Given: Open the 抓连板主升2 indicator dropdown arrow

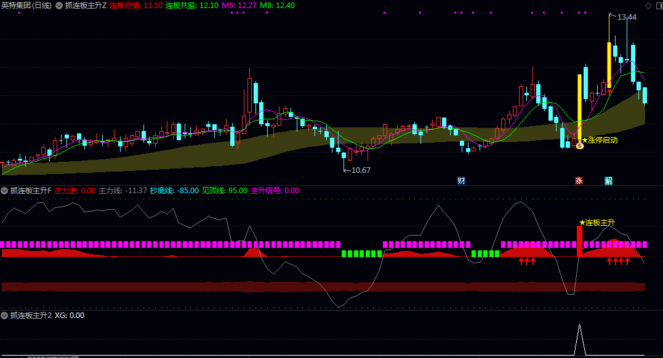Looking at the screenshot, I should tap(5, 316).
